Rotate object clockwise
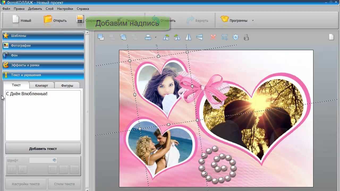The height and width of the screenshot is (191, 340). point(177,37)
